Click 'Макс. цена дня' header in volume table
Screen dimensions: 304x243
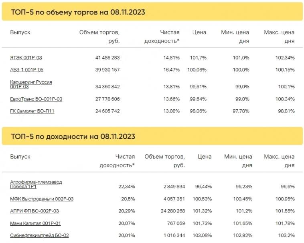click(279, 37)
